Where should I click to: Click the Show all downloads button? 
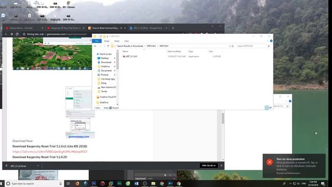pyautogui.click(x=209, y=165)
